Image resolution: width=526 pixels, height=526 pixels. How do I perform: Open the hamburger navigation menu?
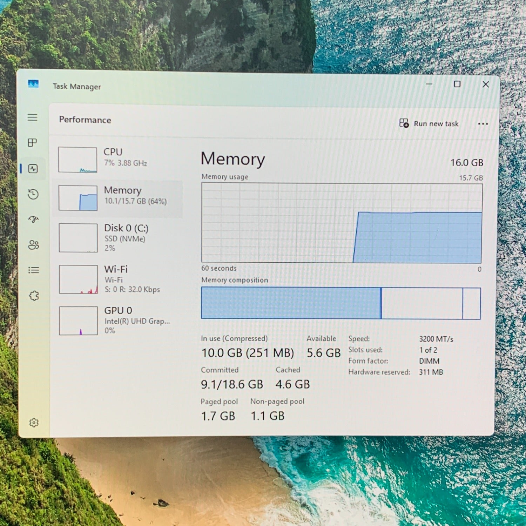33,117
